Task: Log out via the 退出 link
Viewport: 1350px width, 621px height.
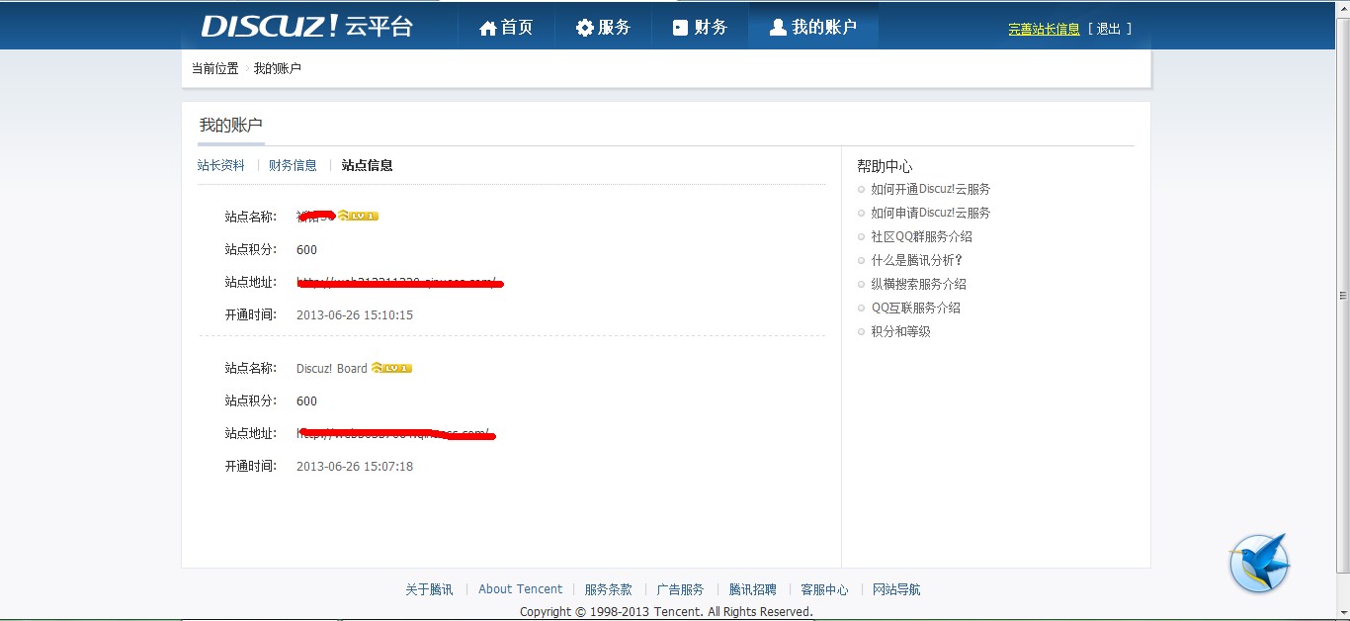Action: [1109, 29]
